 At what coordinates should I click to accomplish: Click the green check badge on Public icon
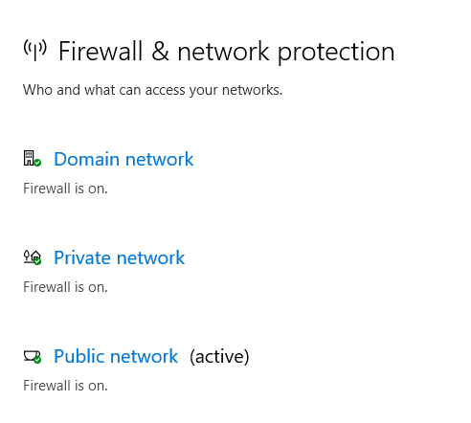pyautogui.click(x=37, y=360)
